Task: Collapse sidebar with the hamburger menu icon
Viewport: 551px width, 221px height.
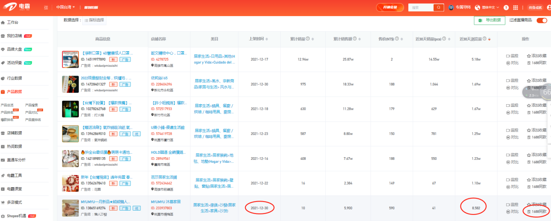Action: point(46,7)
